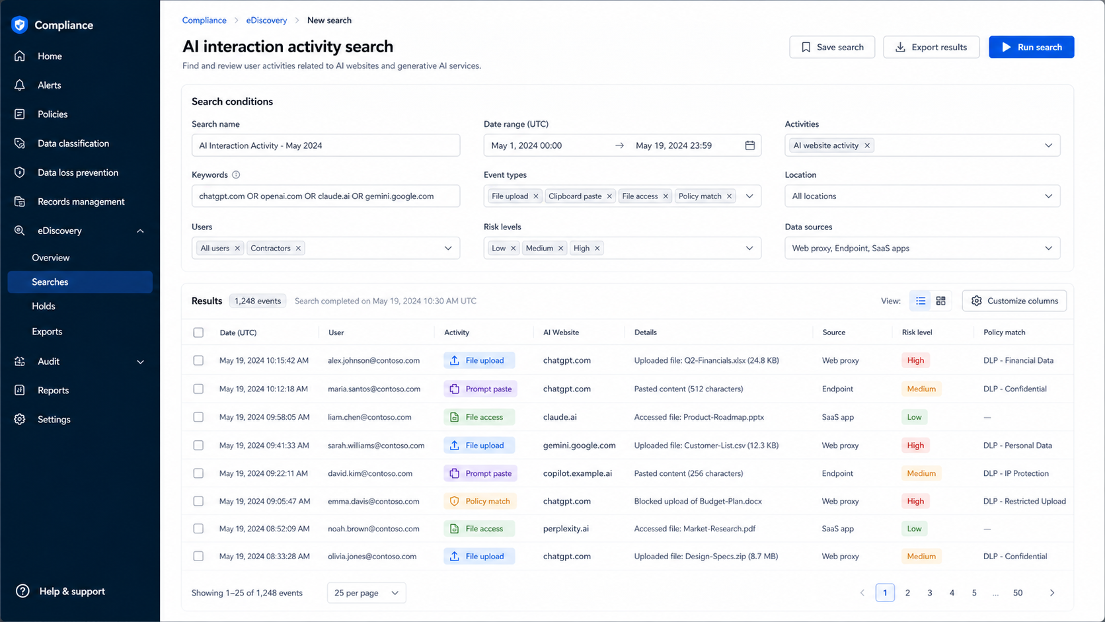Image resolution: width=1105 pixels, height=622 pixels.
Task: Click the Compliance shield logo
Action: (x=19, y=25)
